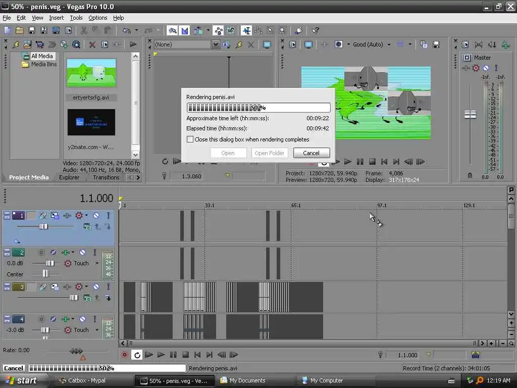Check Close this dialog box when rendering completes

pos(190,139)
